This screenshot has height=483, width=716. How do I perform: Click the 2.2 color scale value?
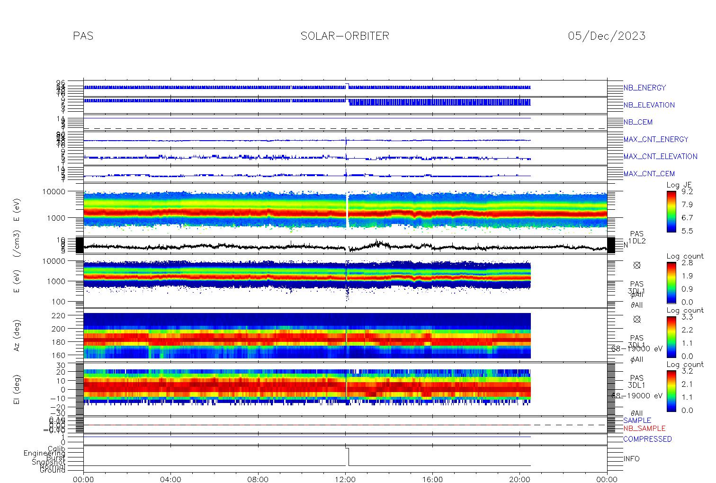tap(687, 330)
